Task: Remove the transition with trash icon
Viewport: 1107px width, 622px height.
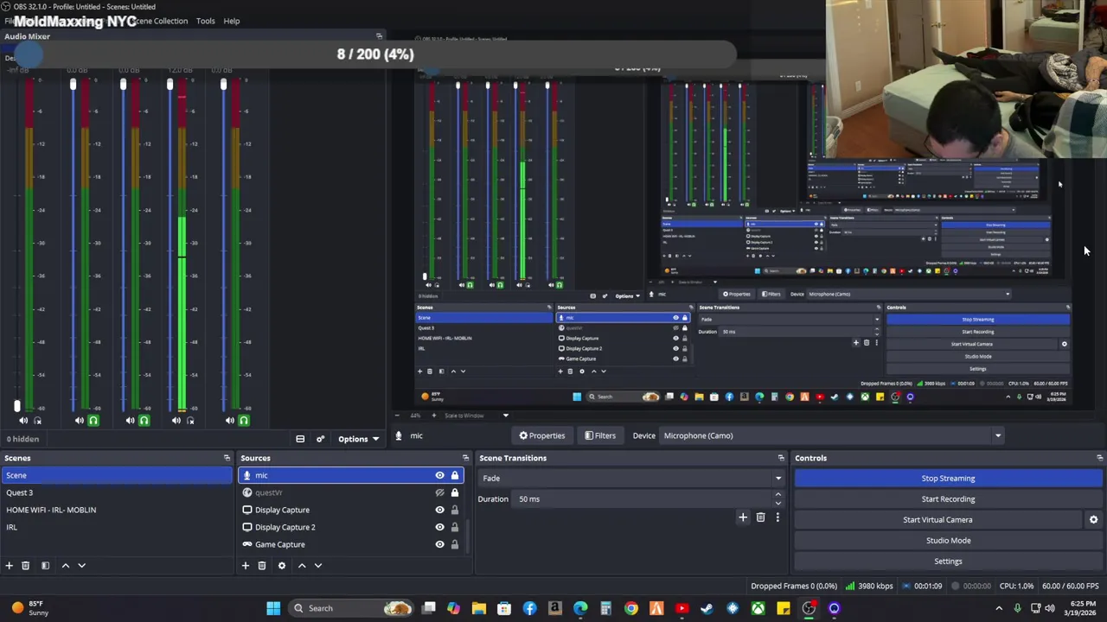Action: tap(760, 517)
